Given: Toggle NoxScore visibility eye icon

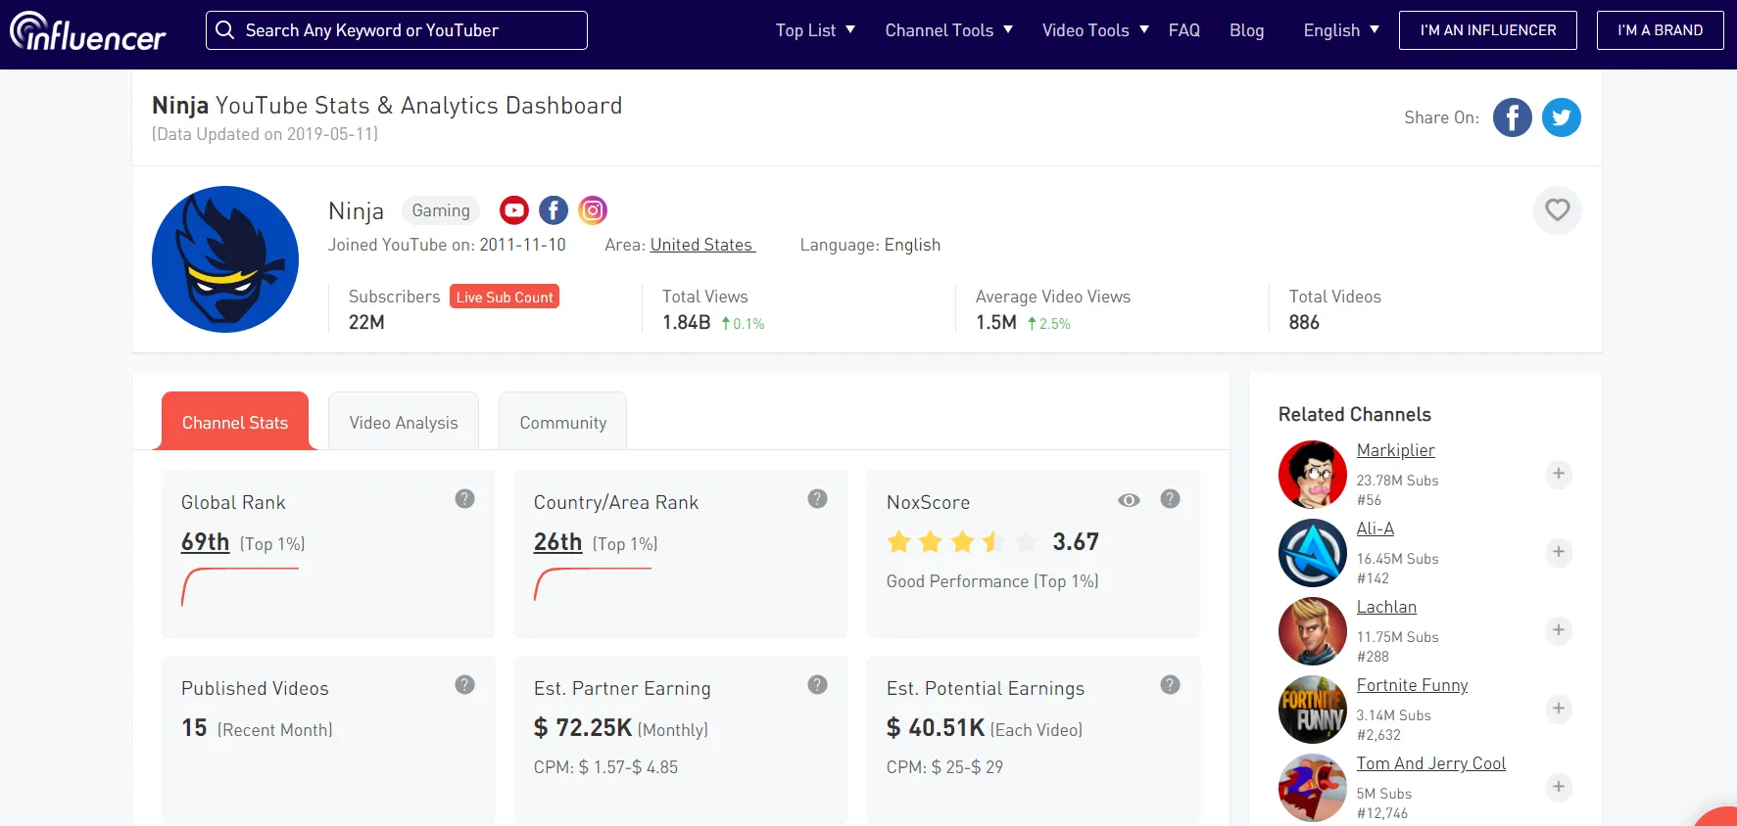Looking at the screenshot, I should [x=1129, y=500].
